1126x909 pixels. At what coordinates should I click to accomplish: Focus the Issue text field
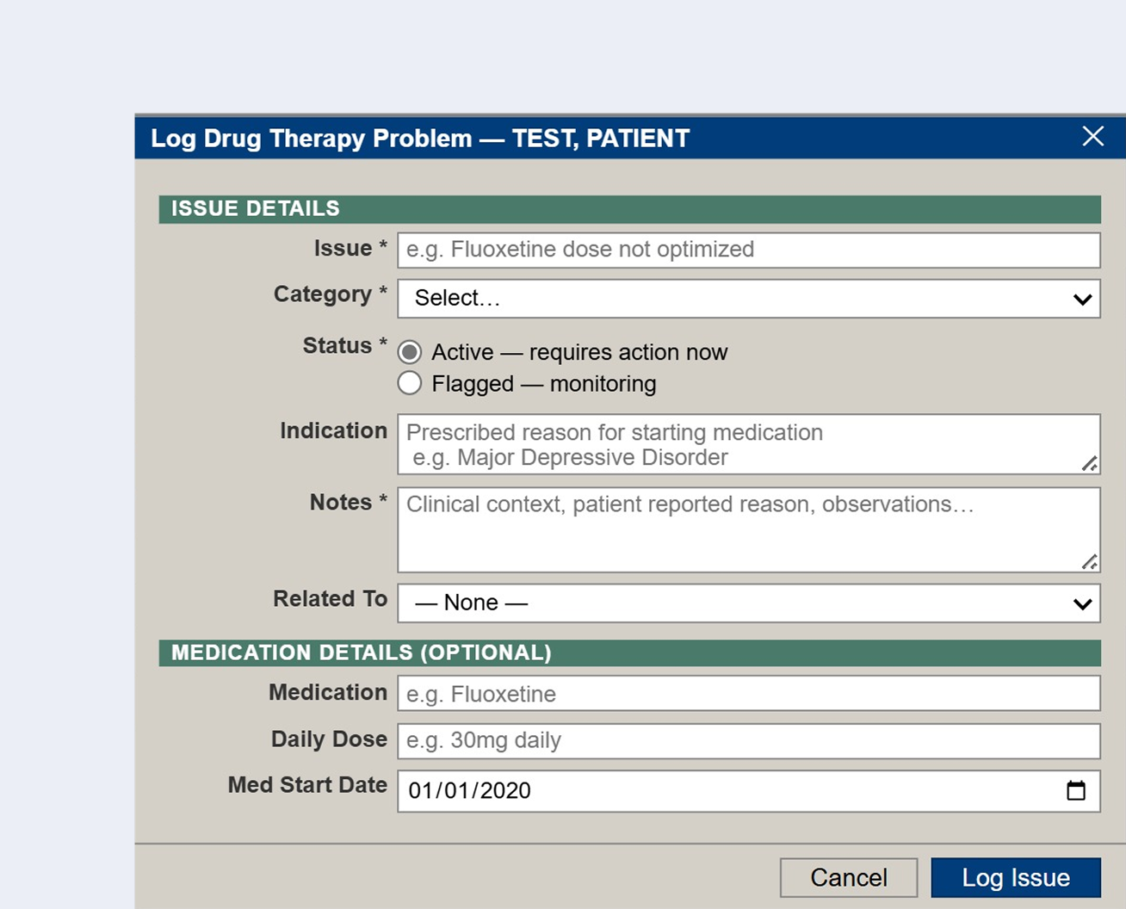pyautogui.click(x=747, y=250)
